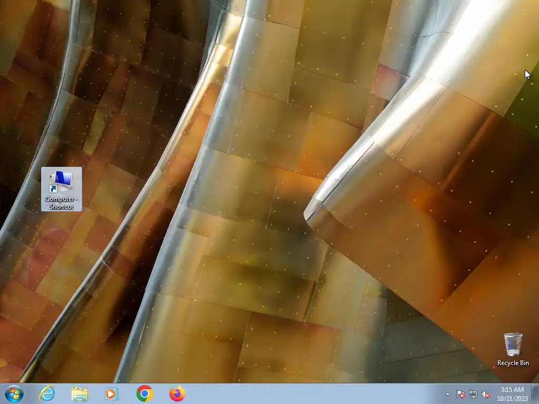This screenshot has width=539, height=404.
Task: Open the Windows Start menu orb
Action: coord(14,393)
